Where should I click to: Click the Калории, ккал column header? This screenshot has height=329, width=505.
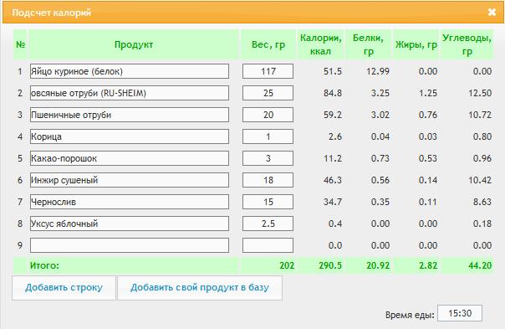[320, 44]
